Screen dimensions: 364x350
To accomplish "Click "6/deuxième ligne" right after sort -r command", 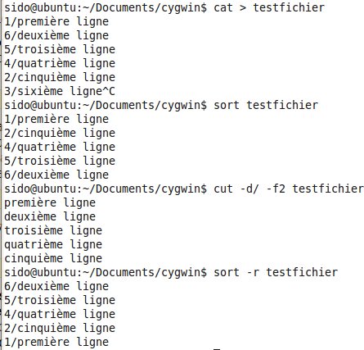I will pyautogui.click(x=56, y=286).
